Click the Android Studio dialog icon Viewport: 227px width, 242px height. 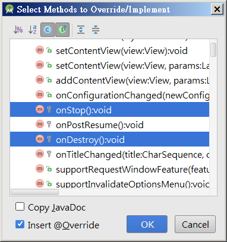tap(10, 9)
